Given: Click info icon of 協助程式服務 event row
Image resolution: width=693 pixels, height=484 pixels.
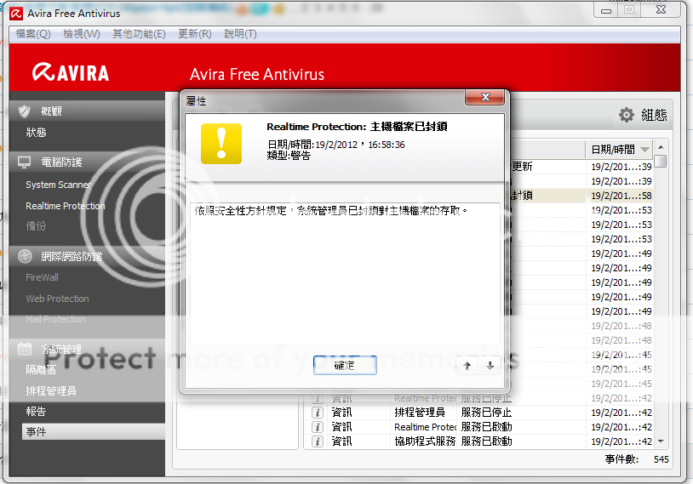Looking at the screenshot, I should tap(318, 441).
